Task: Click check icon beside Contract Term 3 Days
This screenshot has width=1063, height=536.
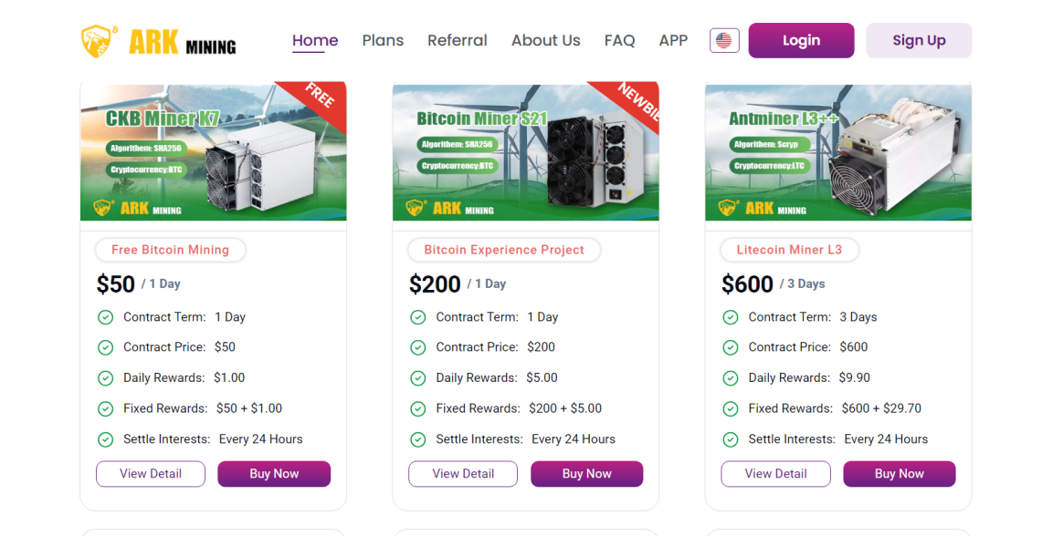Action: click(730, 317)
